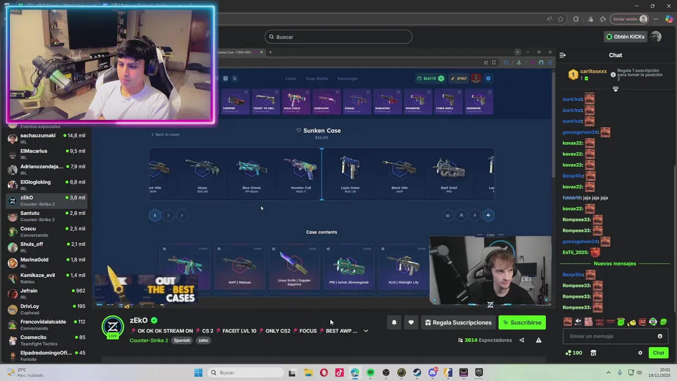Screen dimensions: 677x381
Task: Click the Kick search field
Action: pyautogui.click(x=338, y=37)
